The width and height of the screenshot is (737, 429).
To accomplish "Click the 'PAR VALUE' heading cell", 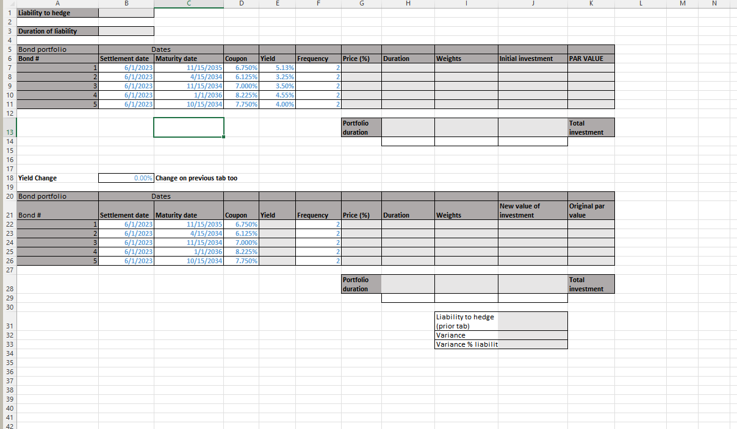I will pos(591,58).
